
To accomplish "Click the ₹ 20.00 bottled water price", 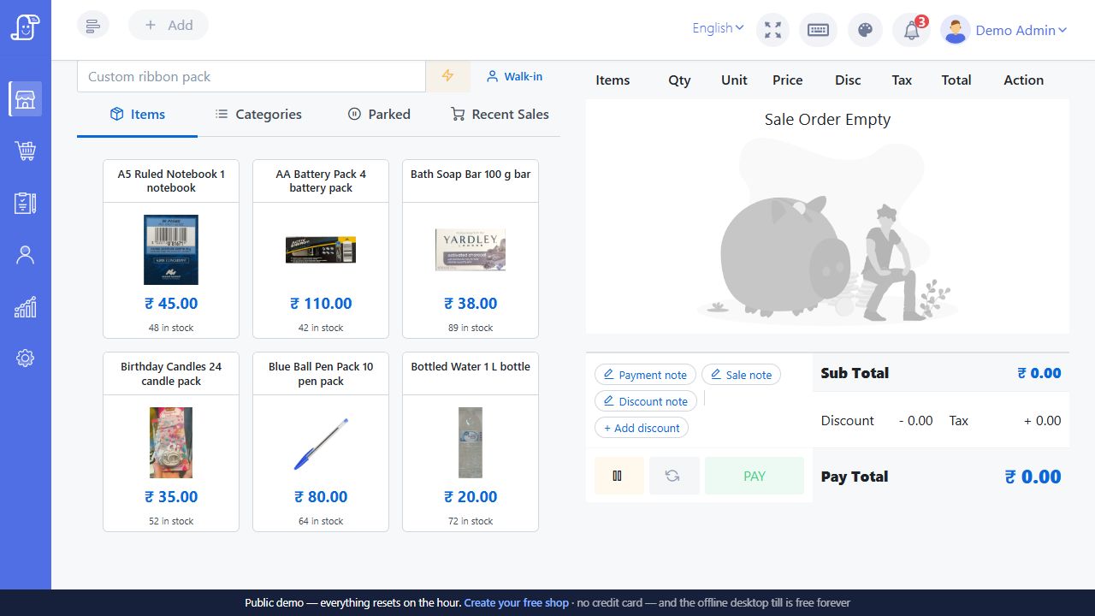I will click(471, 497).
